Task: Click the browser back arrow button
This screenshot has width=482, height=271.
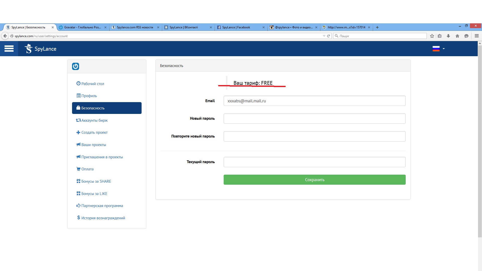Action: [5, 36]
